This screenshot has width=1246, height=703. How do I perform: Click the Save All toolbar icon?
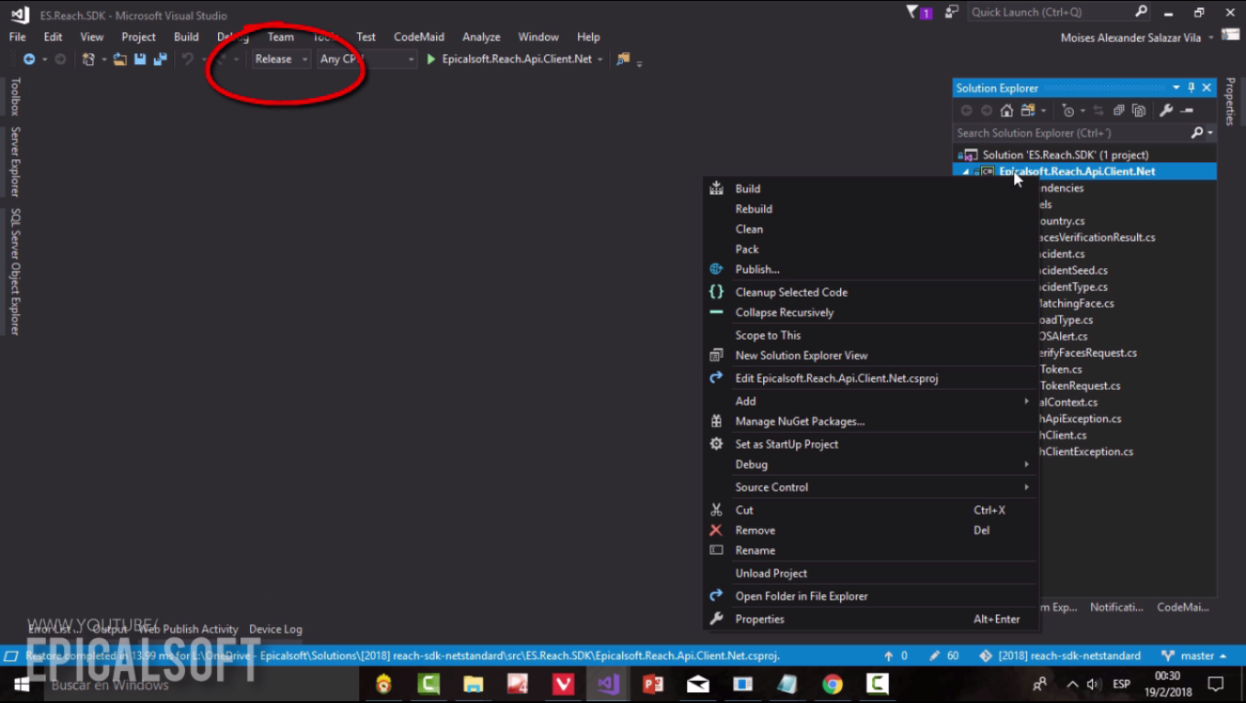(x=160, y=59)
